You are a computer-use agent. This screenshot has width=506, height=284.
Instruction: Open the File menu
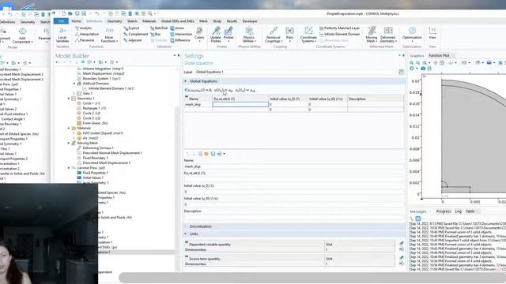(61, 21)
